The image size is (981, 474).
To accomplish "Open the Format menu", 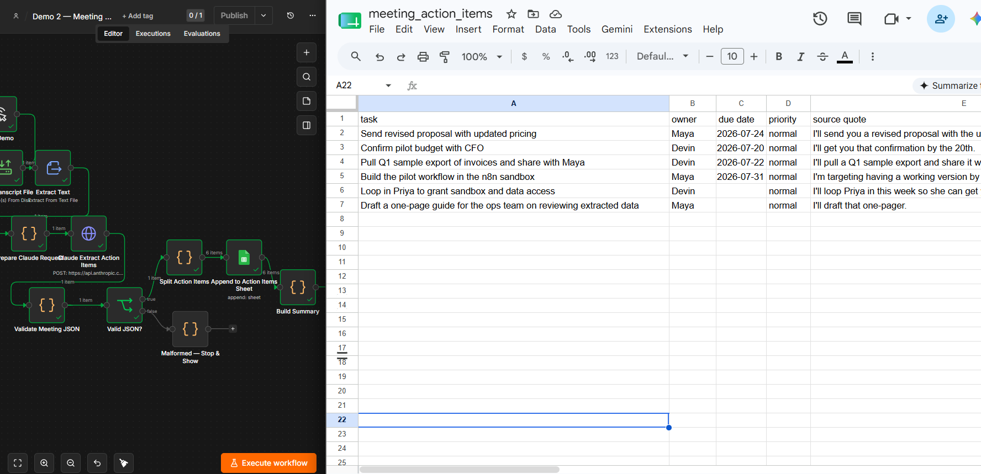I will tap(508, 29).
